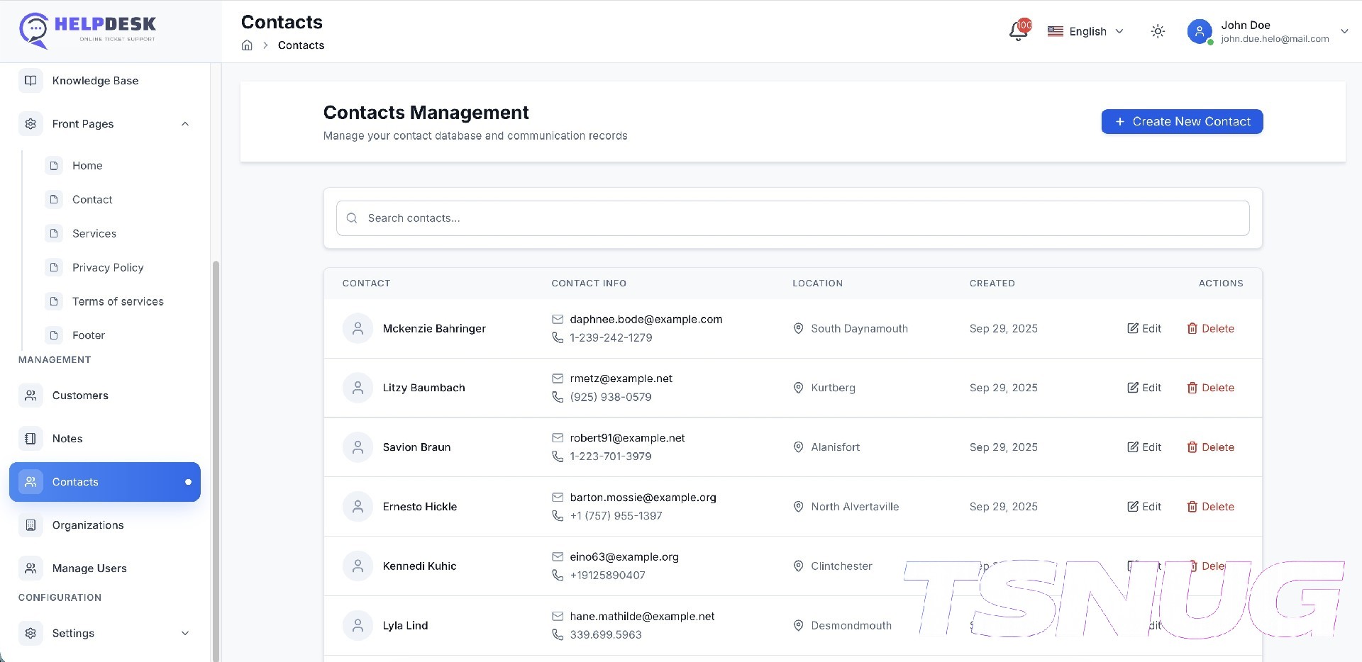1362x662 pixels.
Task: Click the Search contacts input field
Action: pyautogui.click(x=792, y=218)
